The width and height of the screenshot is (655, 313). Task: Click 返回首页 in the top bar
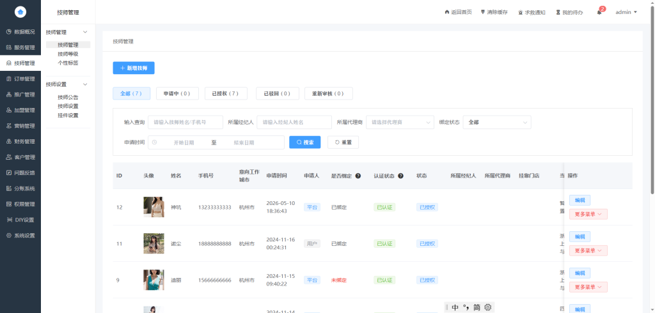458,12
